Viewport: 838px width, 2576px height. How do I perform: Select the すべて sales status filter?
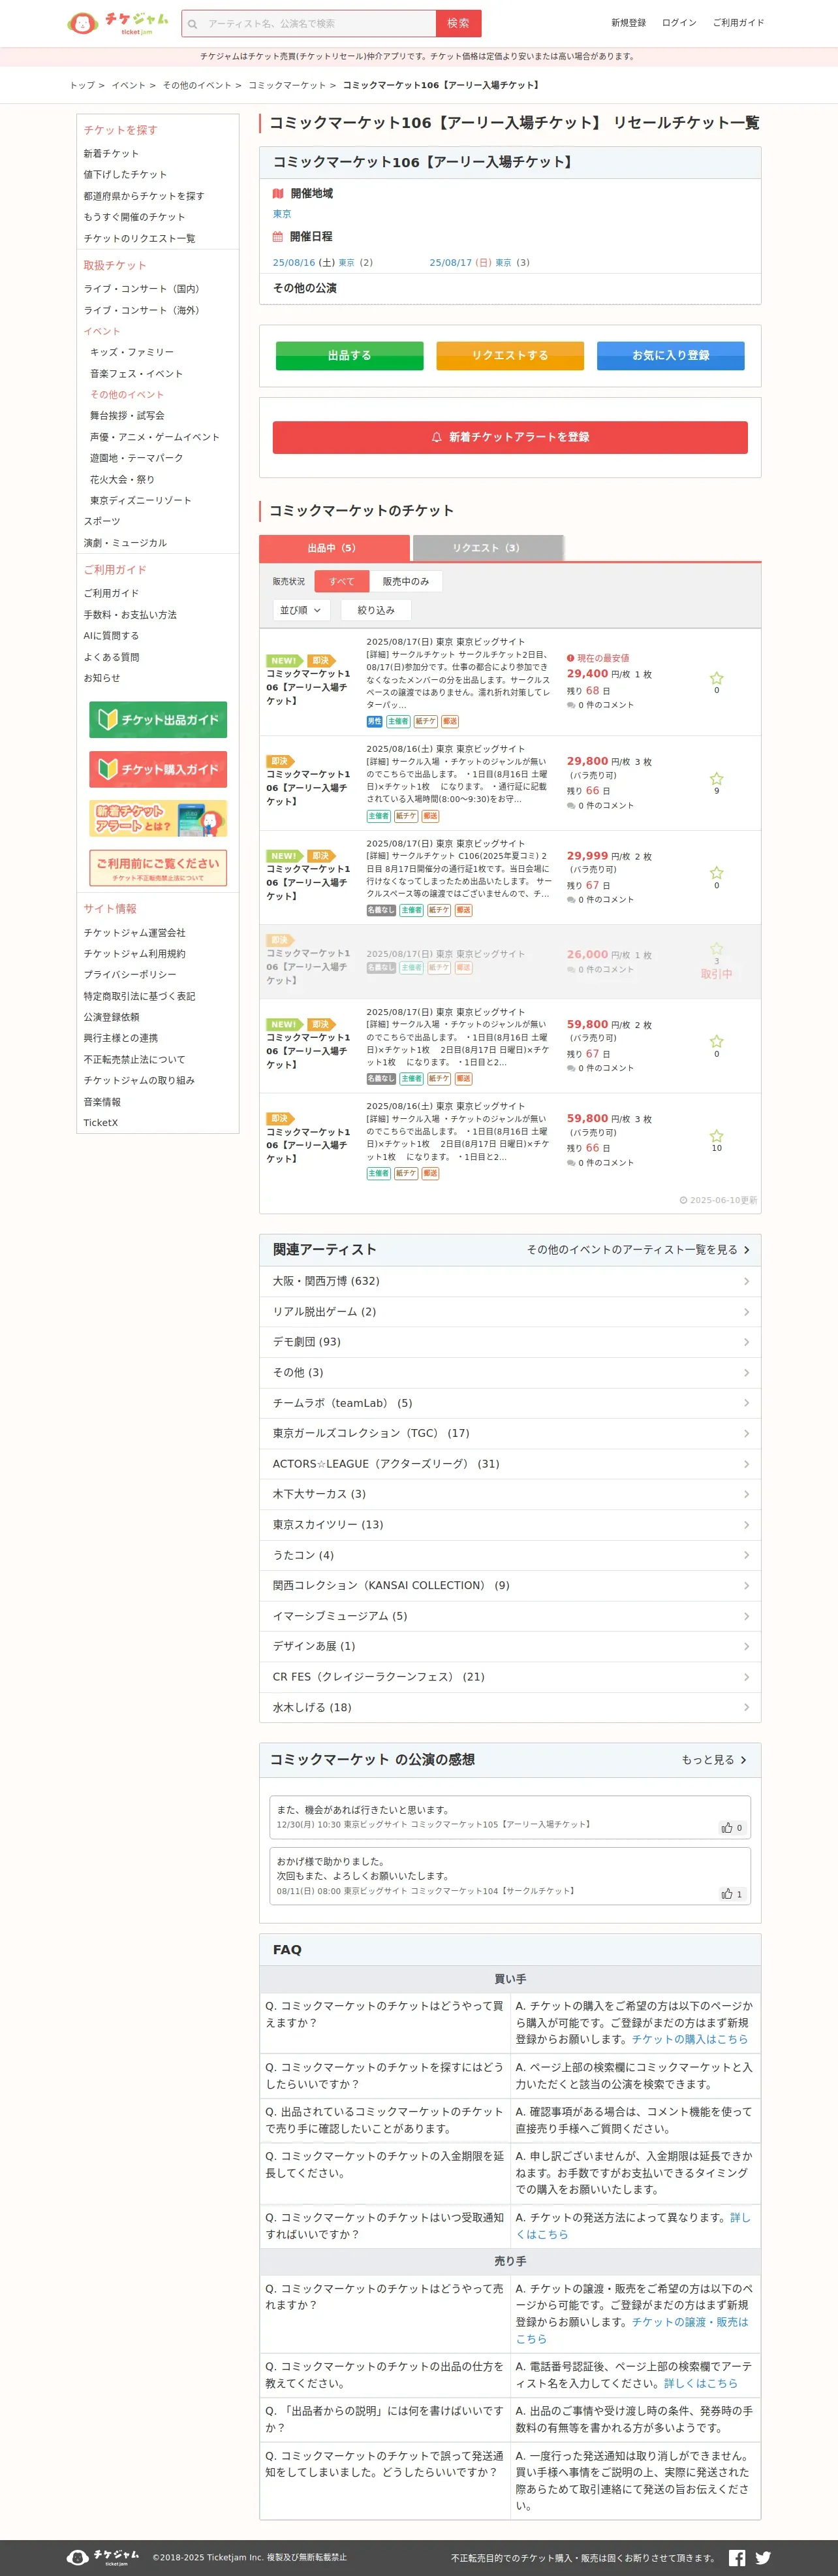[341, 581]
